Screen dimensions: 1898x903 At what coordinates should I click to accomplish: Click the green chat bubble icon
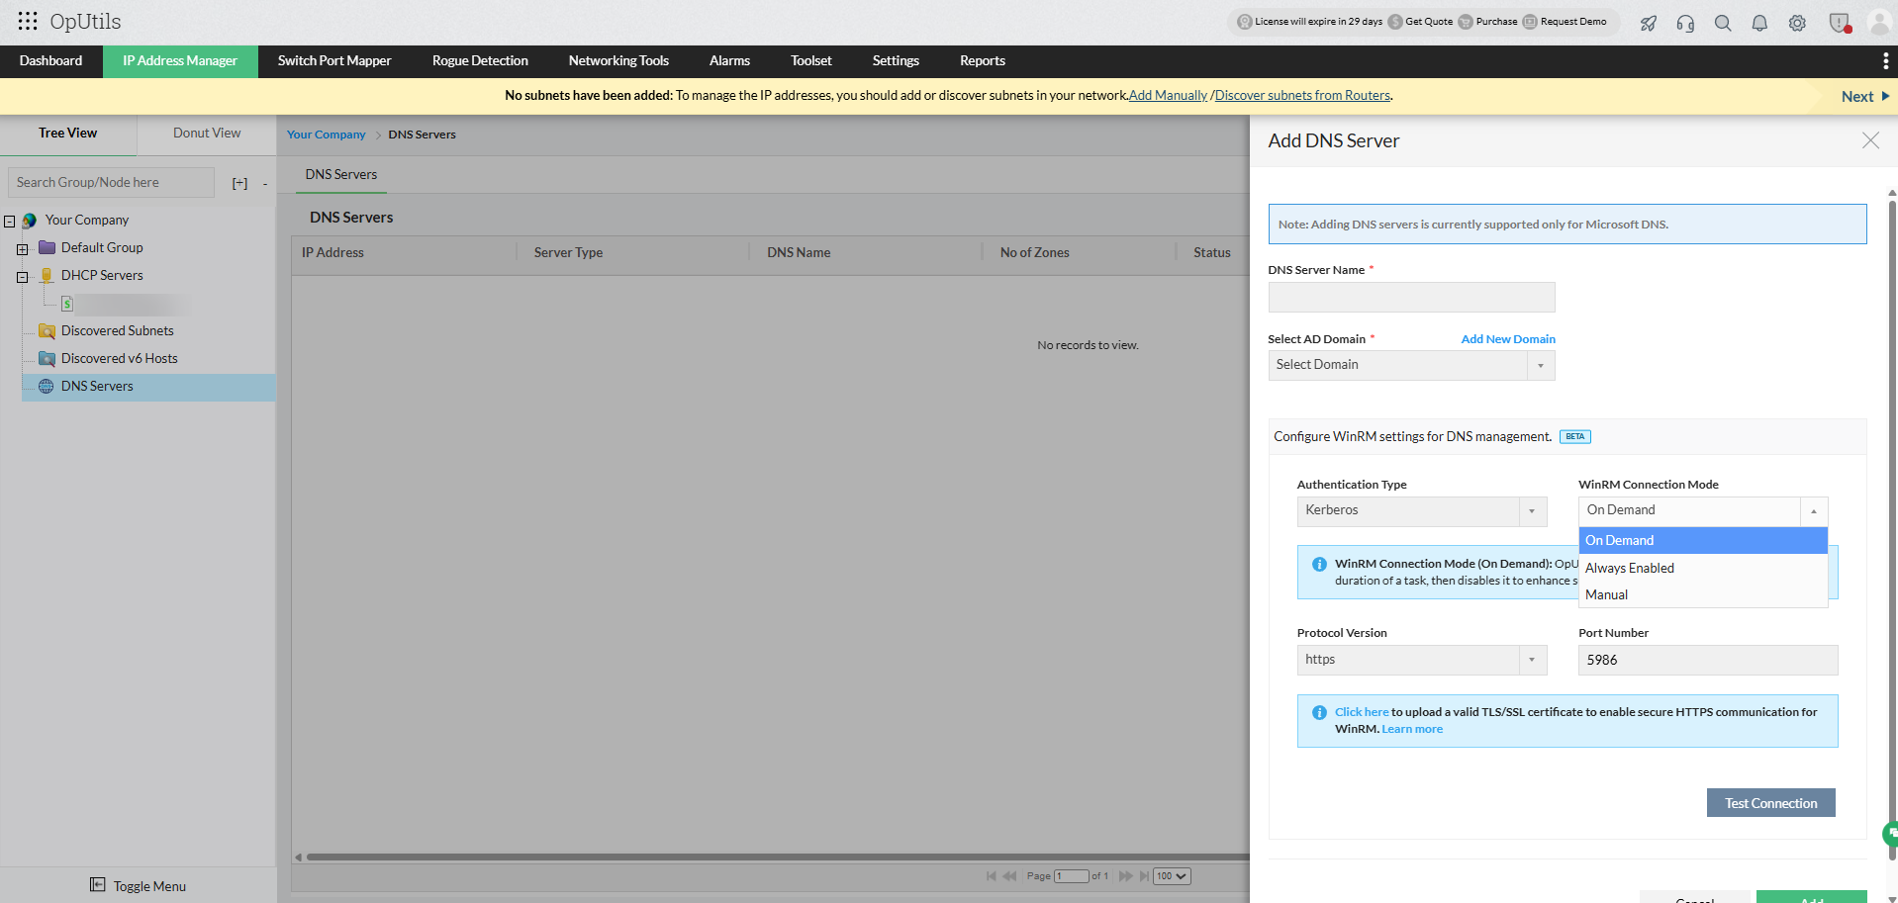[1890, 834]
